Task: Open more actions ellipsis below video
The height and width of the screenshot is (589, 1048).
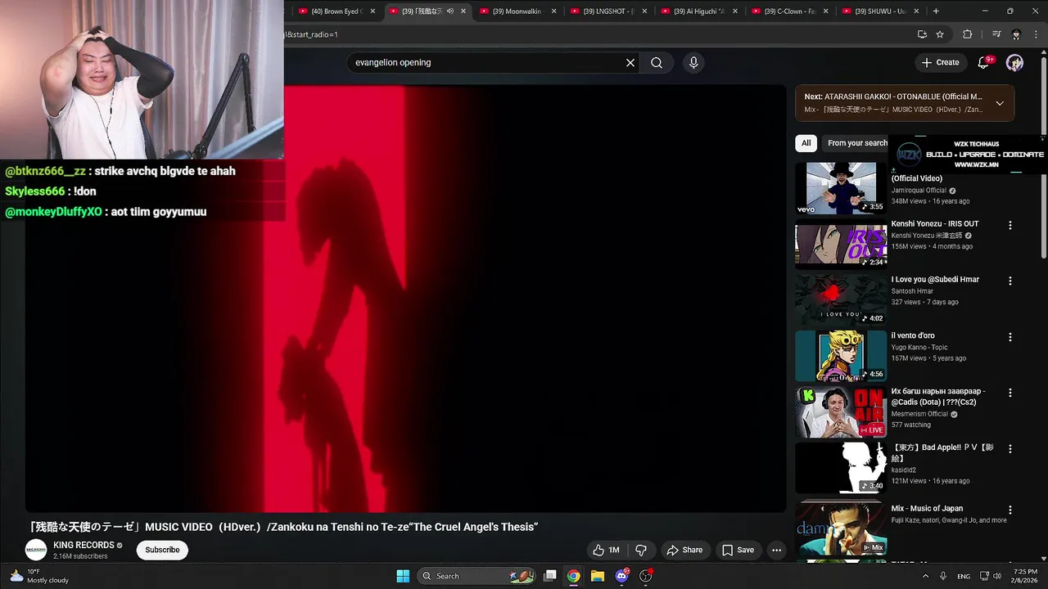Action: [776, 550]
